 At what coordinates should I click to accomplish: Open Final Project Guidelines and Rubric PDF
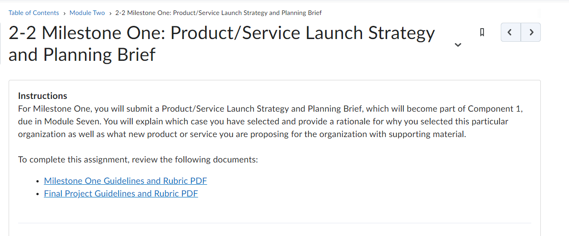coord(121,193)
